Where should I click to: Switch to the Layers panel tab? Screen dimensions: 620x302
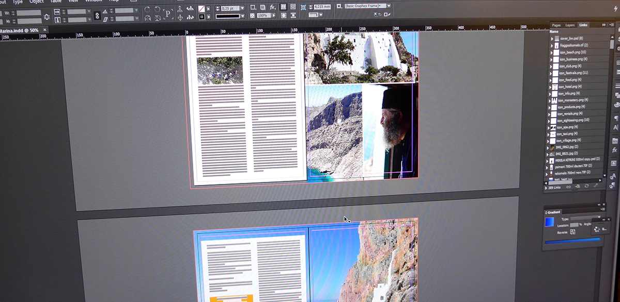[570, 25]
